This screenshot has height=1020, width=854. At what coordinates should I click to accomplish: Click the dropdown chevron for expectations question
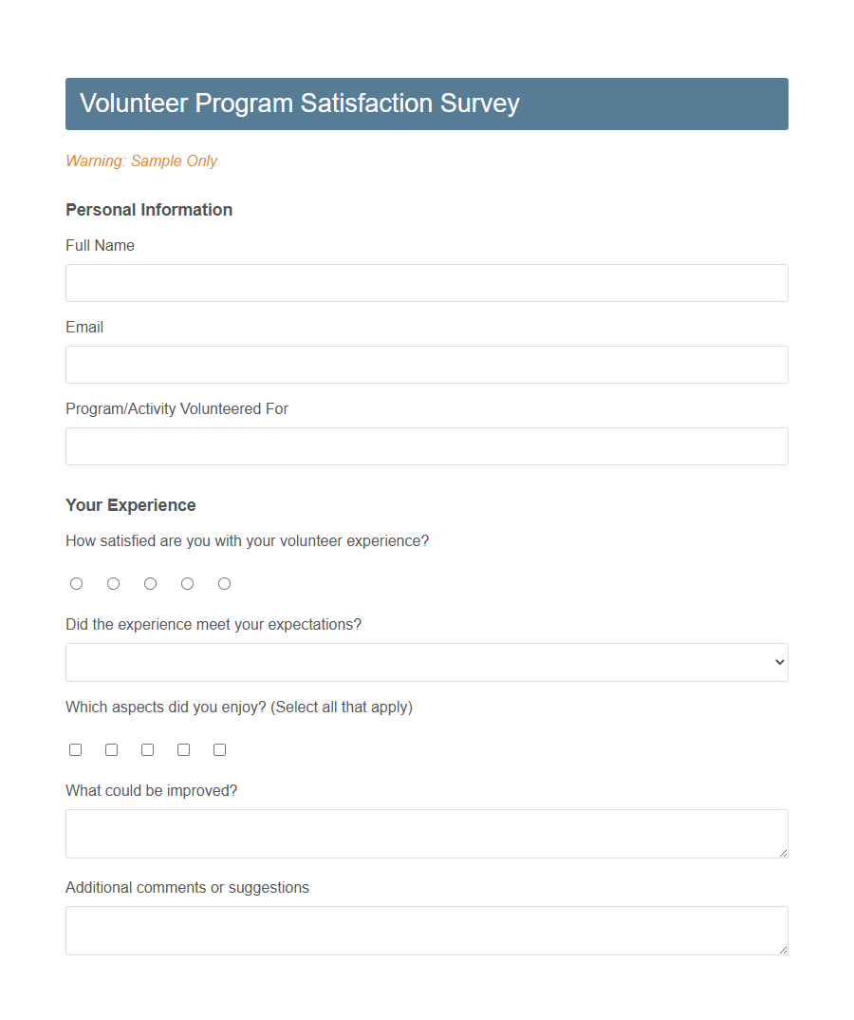[x=778, y=662]
